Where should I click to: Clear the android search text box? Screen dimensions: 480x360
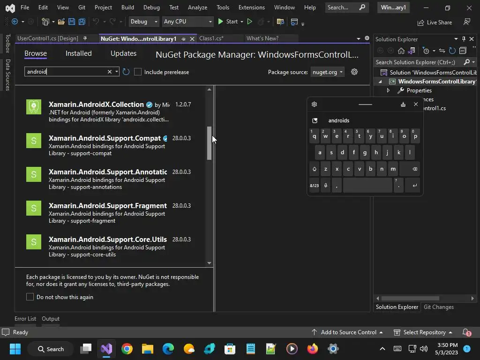pos(109,72)
